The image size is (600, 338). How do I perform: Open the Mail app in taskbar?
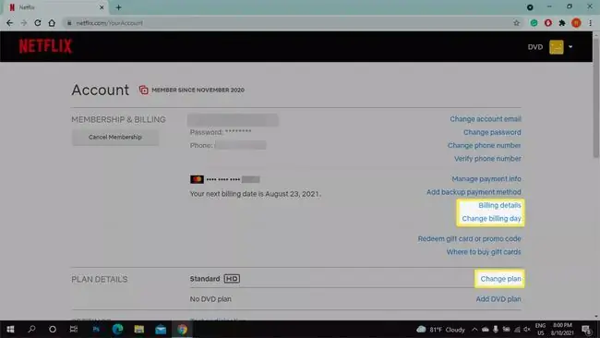161,329
